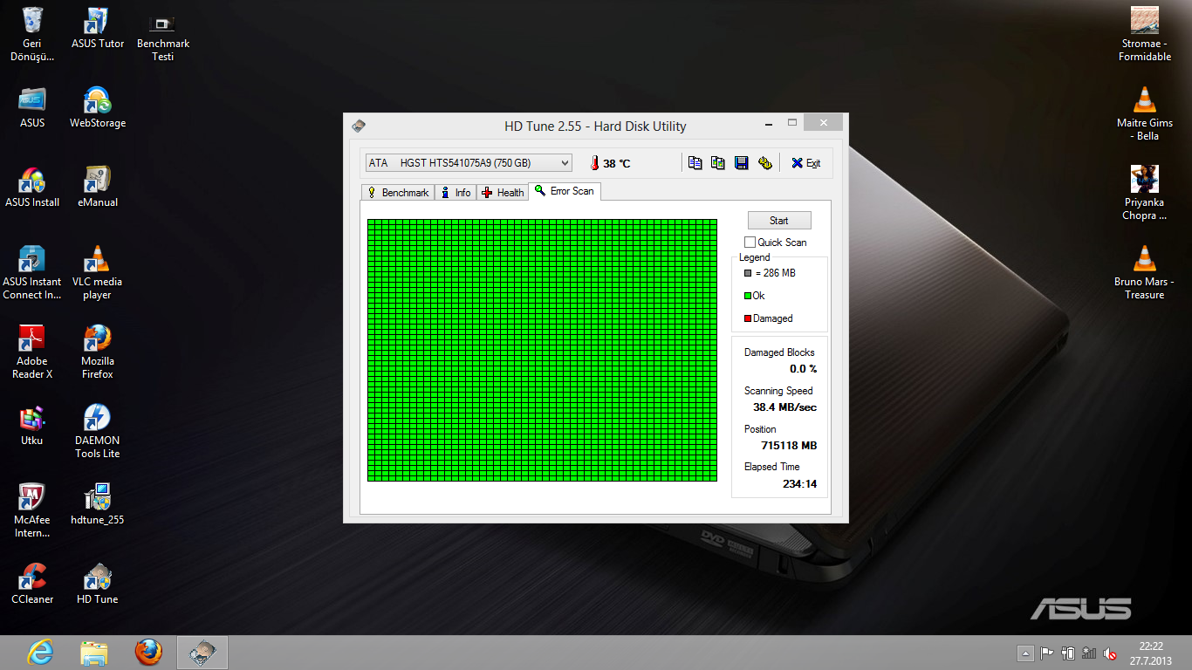Click the 38 °C temperature reading
Viewport: 1192px width, 670px height.
coord(616,163)
